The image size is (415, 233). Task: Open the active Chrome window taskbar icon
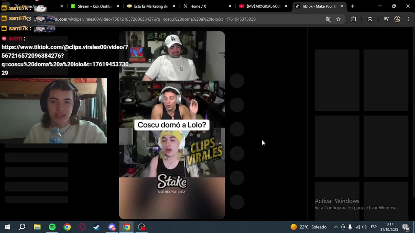click(127, 227)
